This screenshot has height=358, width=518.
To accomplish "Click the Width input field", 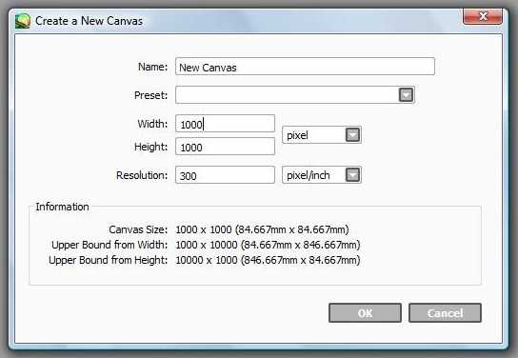I will (225, 124).
